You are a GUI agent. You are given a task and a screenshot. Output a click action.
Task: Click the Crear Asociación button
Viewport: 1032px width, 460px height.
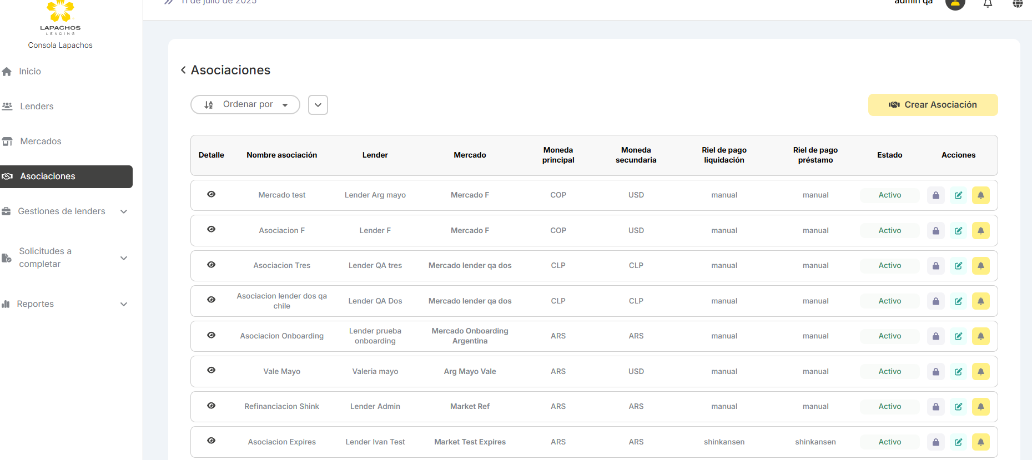click(x=933, y=105)
